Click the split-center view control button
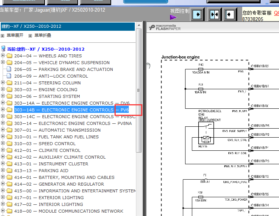The width and height of the screenshot is (279, 216). pyautogui.click(x=214, y=14)
